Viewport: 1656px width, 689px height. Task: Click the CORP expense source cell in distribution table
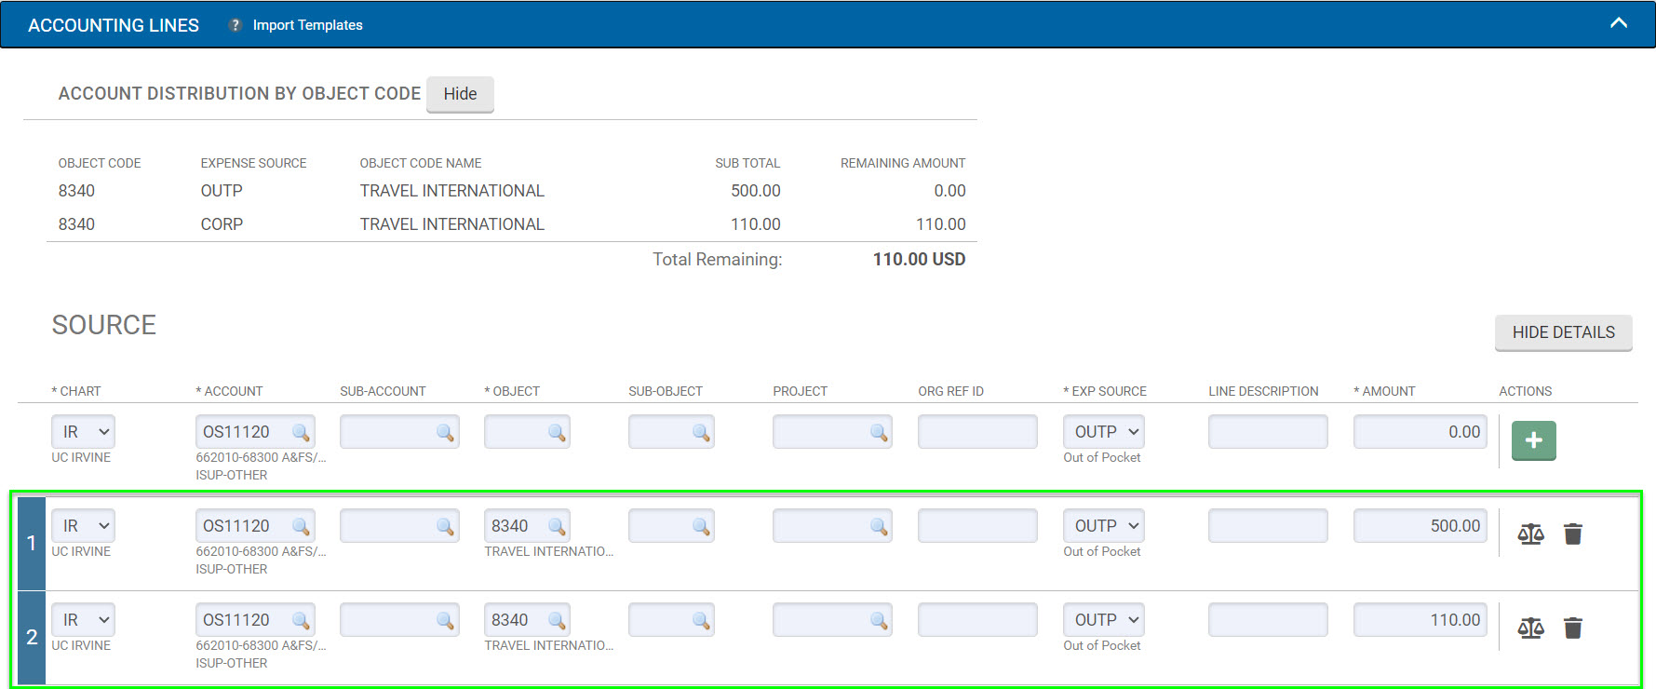tap(222, 224)
